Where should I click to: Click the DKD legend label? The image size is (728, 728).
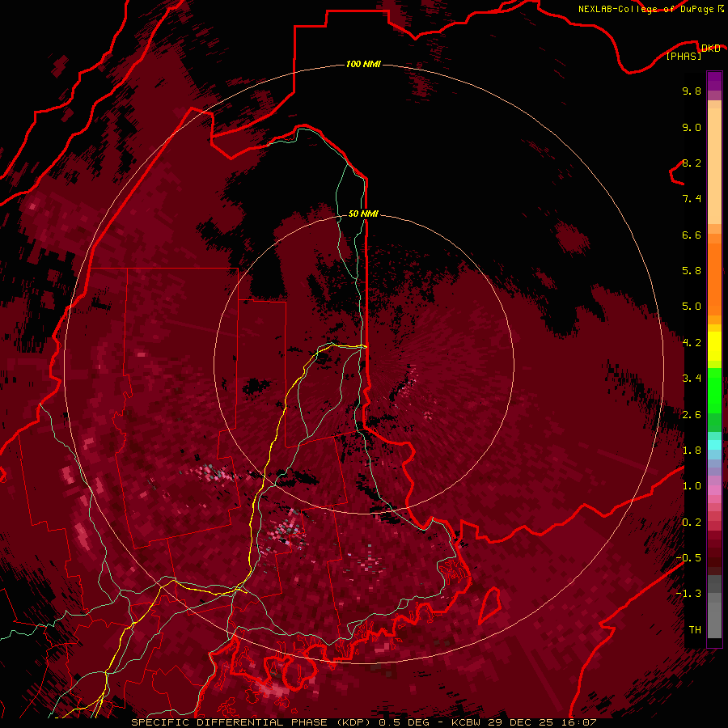710,49
